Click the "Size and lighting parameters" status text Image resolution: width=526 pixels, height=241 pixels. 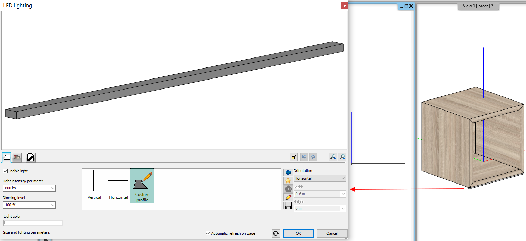tap(27, 233)
